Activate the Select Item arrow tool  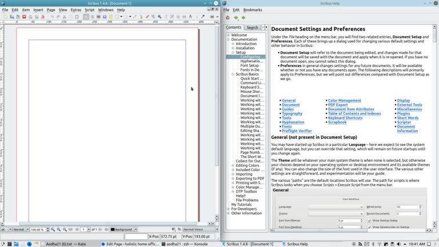[x=86, y=17]
